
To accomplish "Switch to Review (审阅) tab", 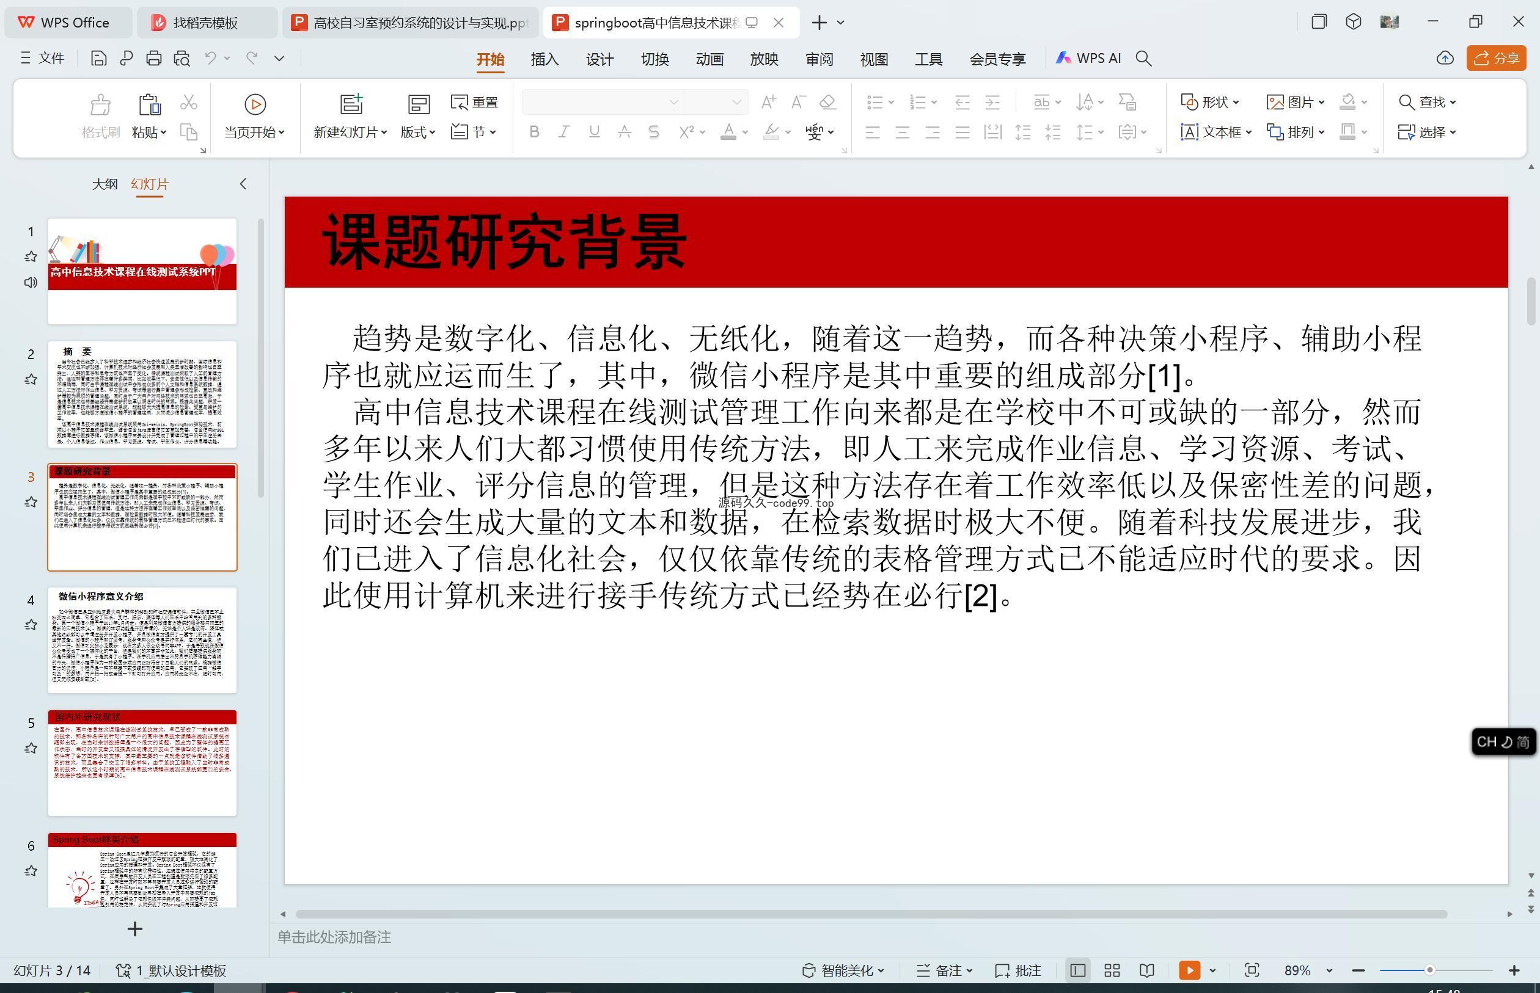I will pos(820,59).
